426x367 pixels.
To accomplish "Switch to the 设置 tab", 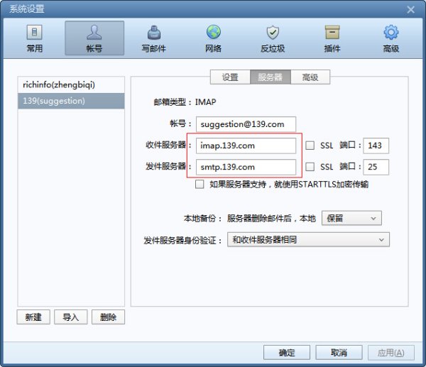I will click(230, 77).
